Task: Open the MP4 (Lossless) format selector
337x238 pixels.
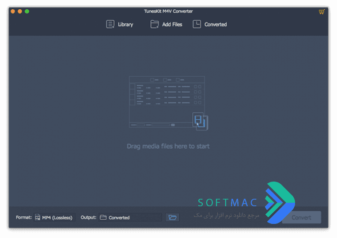Action: click(55, 217)
